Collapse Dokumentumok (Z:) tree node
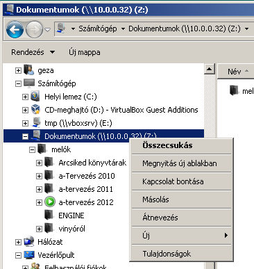254x269 pixels. click(x=25, y=136)
